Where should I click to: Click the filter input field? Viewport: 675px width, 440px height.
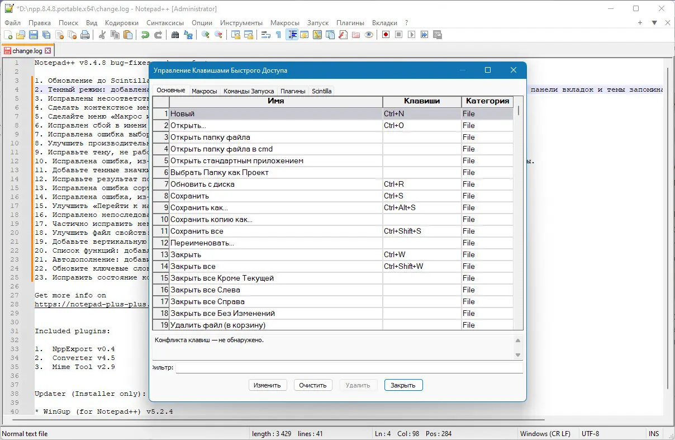point(349,368)
